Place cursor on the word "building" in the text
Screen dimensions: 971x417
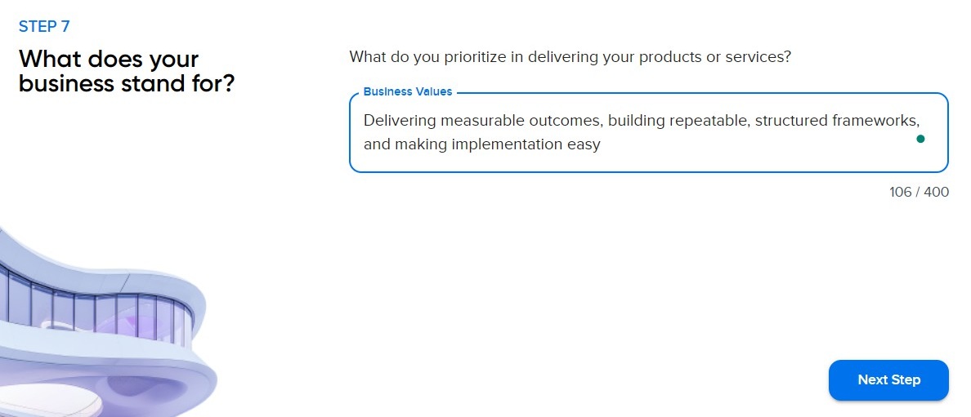[x=634, y=121]
